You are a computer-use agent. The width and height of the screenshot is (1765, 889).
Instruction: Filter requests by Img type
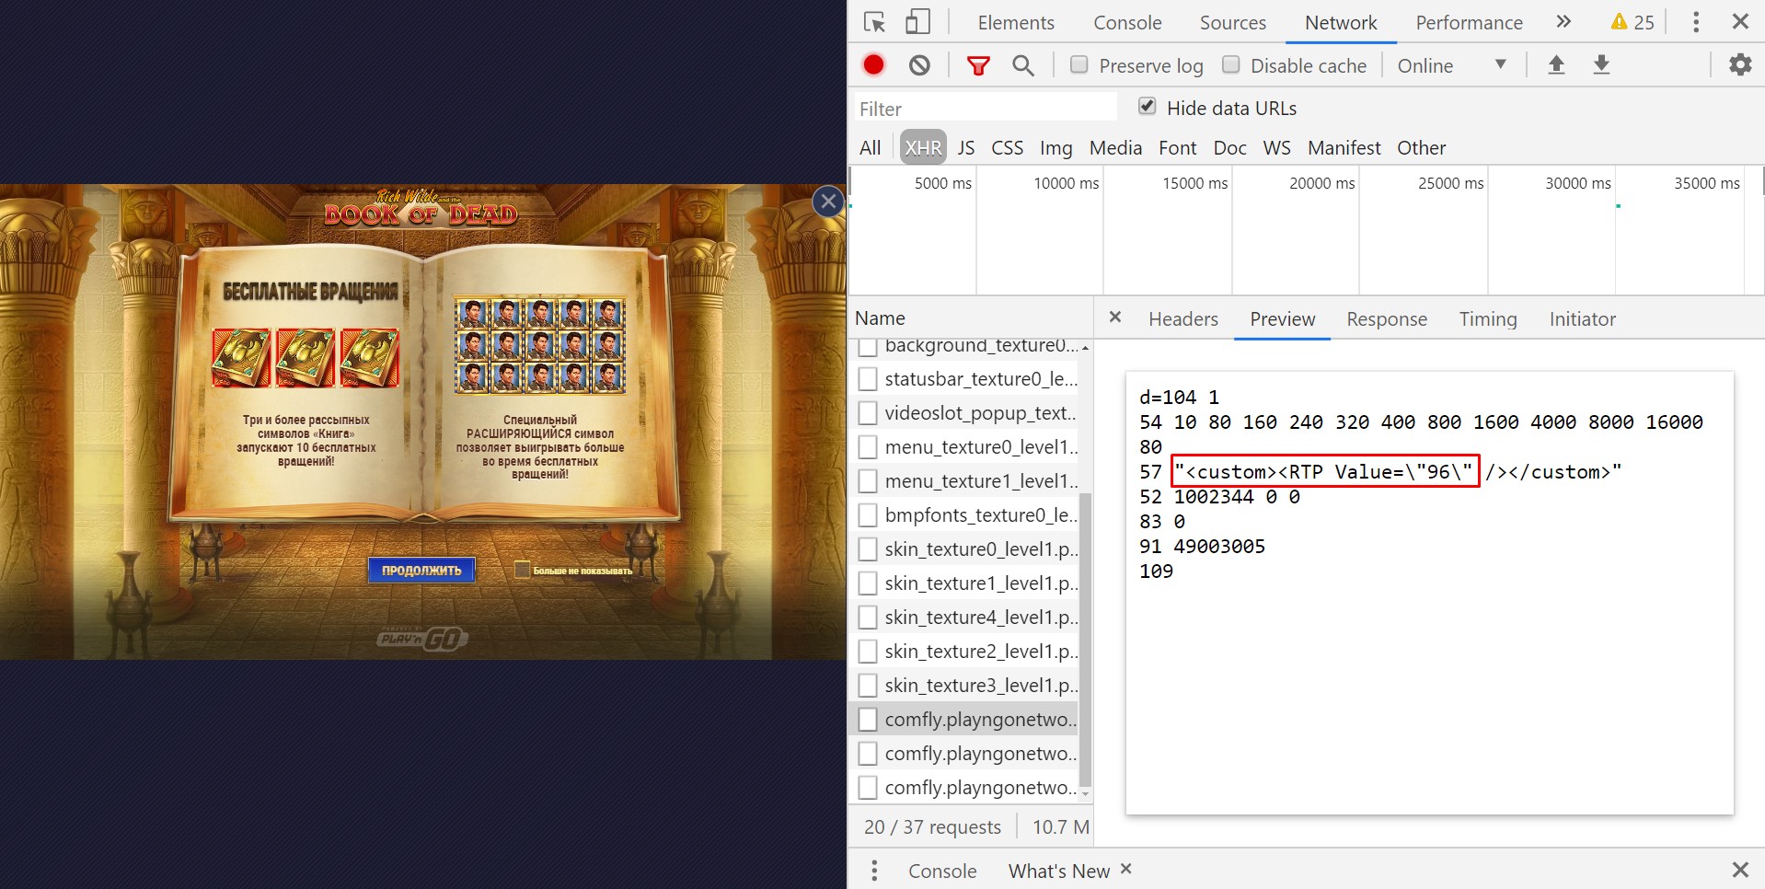(1056, 147)
